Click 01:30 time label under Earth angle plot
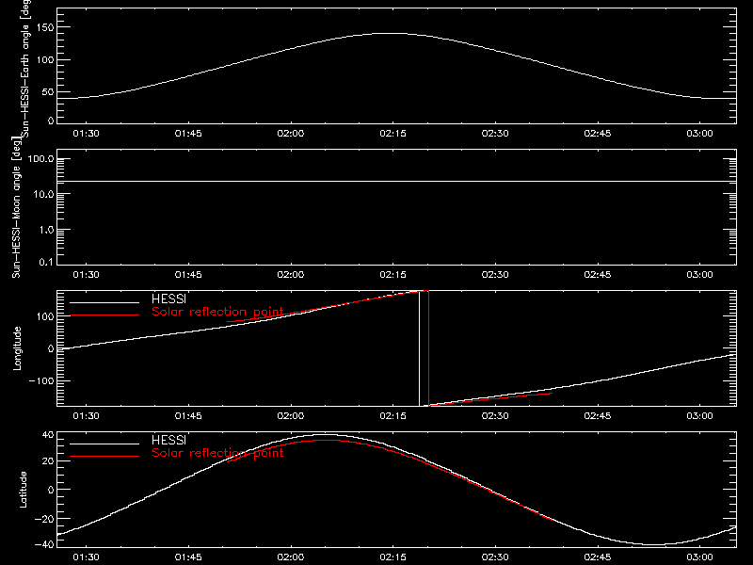This screenshot has width=753, height=565. point(86,133)
